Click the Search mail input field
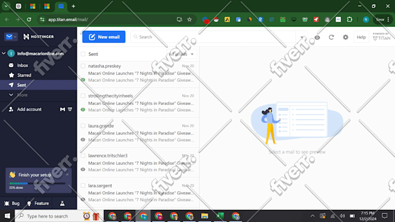Viewport: 395px width, 222px height. [213, 37]
